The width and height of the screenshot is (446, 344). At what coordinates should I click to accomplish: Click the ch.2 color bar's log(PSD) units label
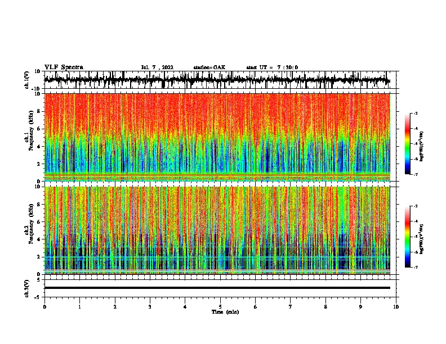[x=422, y=239]
